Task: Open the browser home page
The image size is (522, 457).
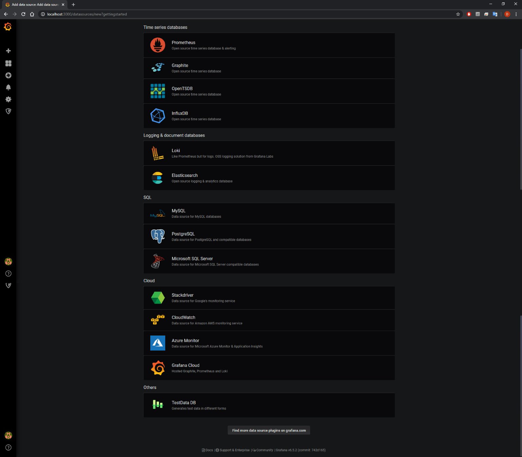Action: point(32,14)
